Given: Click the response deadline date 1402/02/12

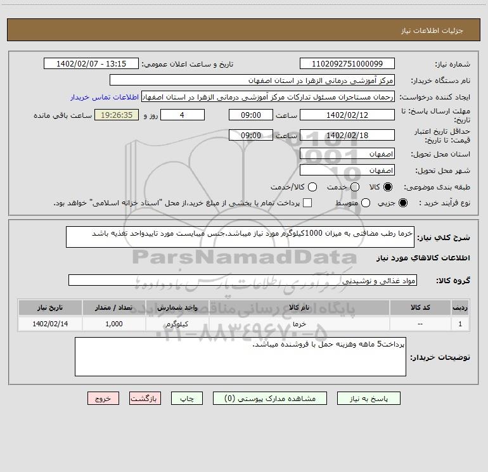Looking at the screenshot, I should coord(347,115).
